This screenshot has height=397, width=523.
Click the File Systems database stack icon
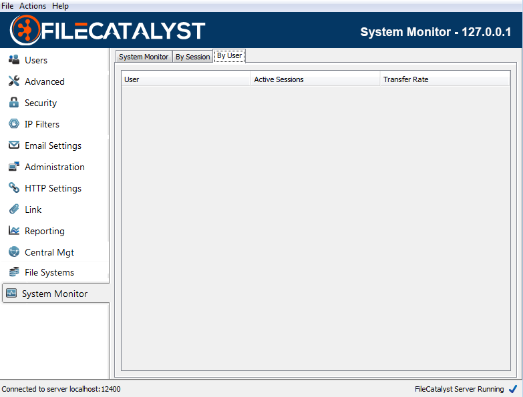coord(14,272)
